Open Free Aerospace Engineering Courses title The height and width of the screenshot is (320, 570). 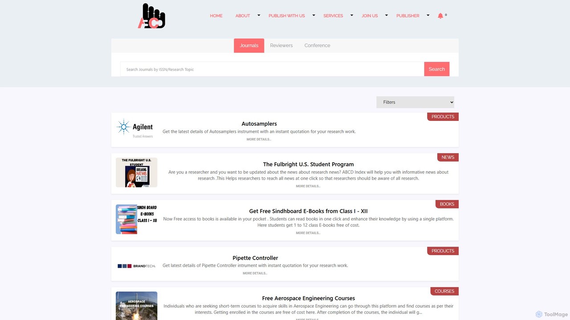tap(308, 298)
